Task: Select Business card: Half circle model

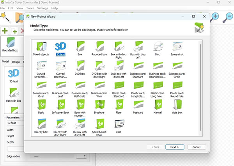Action: pos(80,89)
